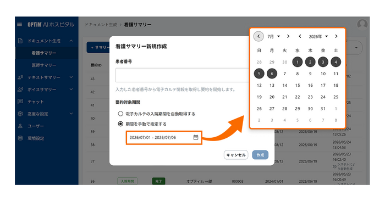The height and width of the screenshot is (202, 385).
Task: Click the 作成 button
Action: coord(260,155)
